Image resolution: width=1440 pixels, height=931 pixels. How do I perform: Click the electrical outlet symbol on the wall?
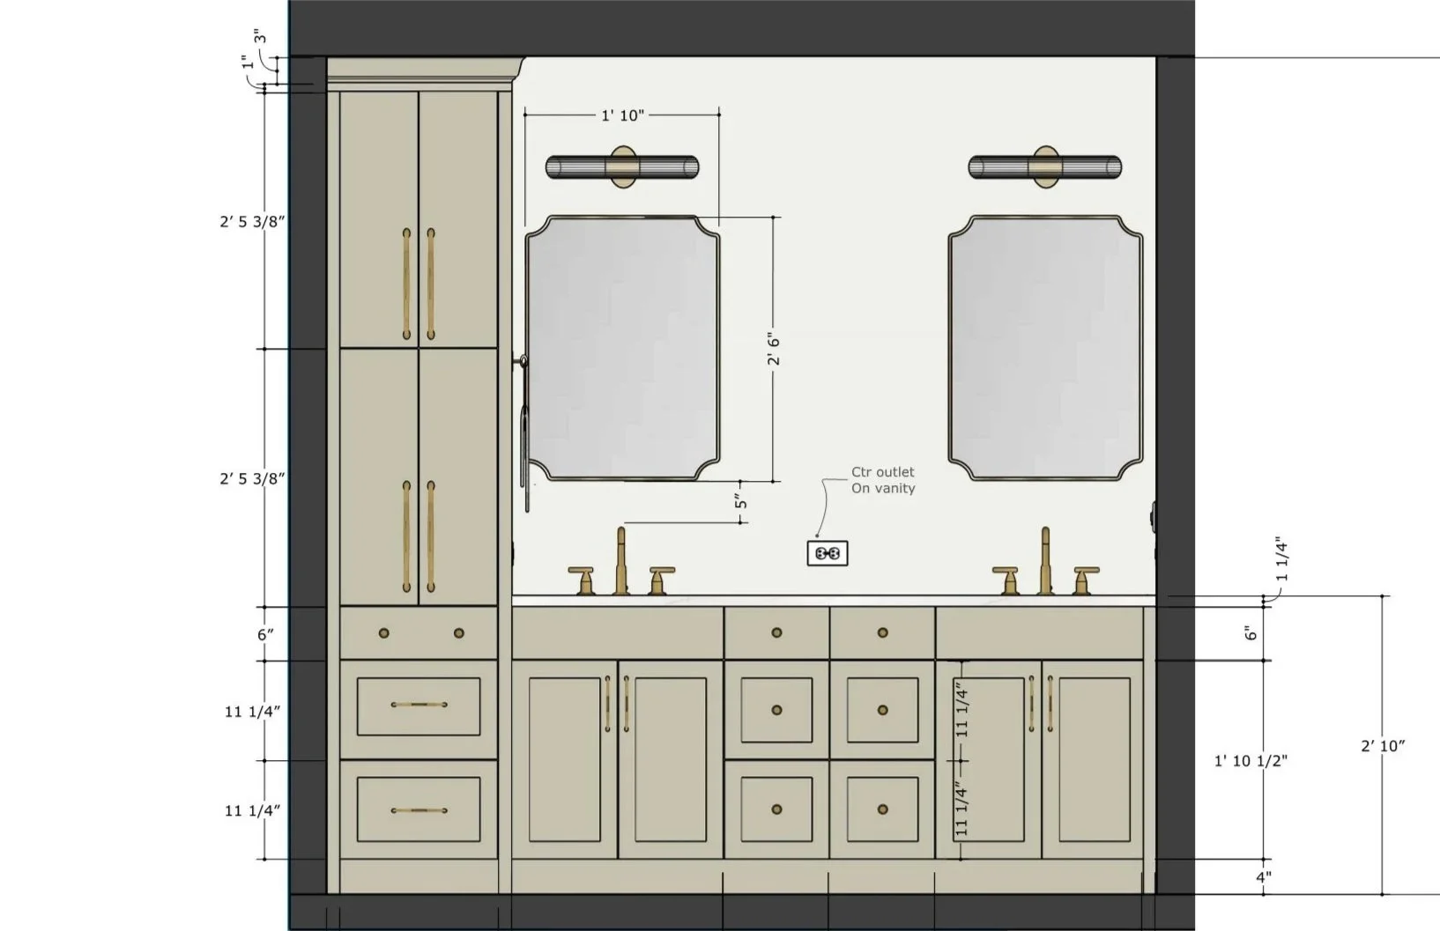(827, 551)
